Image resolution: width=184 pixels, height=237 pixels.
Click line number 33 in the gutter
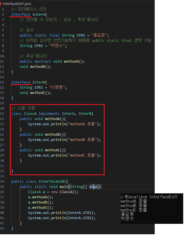(2, 176)
